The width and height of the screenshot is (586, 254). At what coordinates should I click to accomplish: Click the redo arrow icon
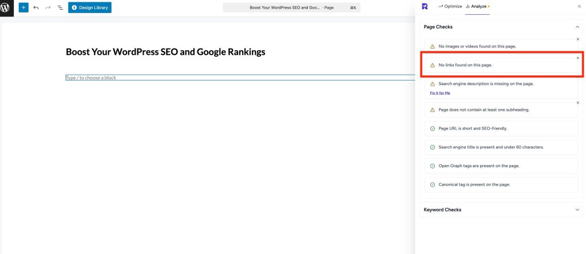(x=48, y=8)
